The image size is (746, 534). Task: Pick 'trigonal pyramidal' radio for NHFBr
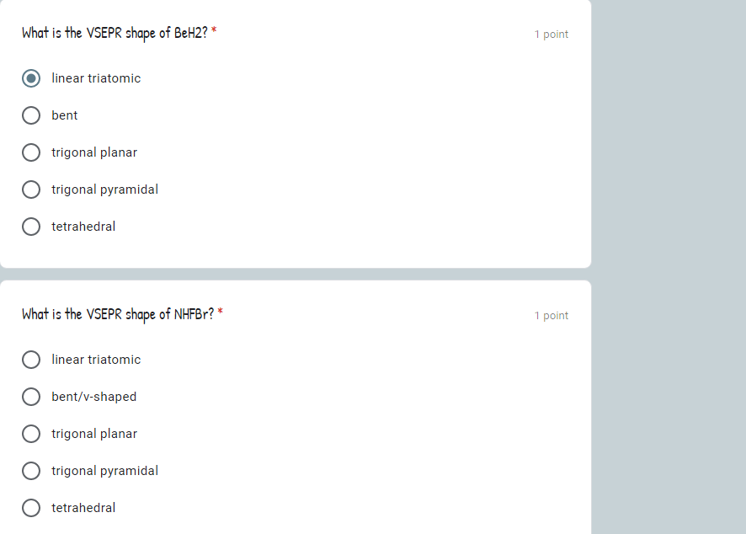click(x=31, y=471)
